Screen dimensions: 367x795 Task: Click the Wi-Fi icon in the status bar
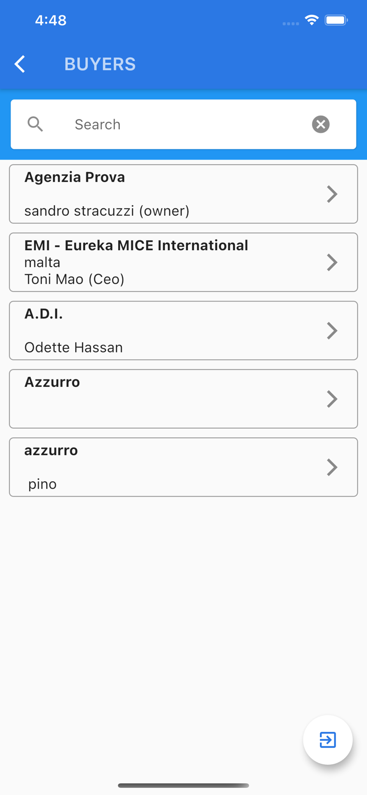point(311,20)
